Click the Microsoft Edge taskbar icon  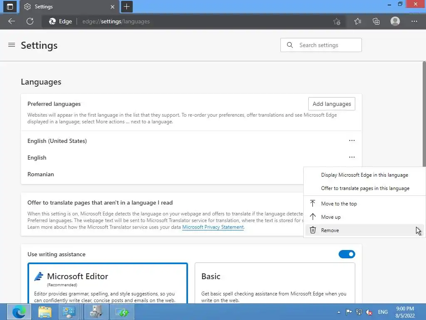coord(19,312)
